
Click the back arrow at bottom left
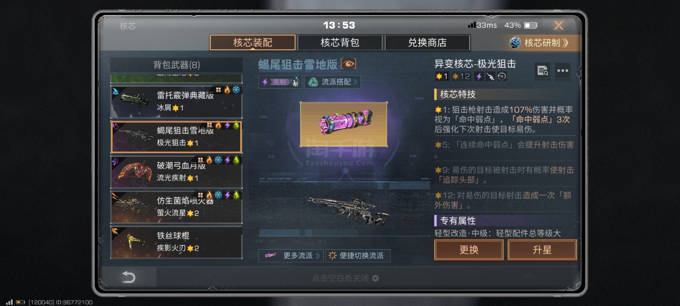pos(128,277)
